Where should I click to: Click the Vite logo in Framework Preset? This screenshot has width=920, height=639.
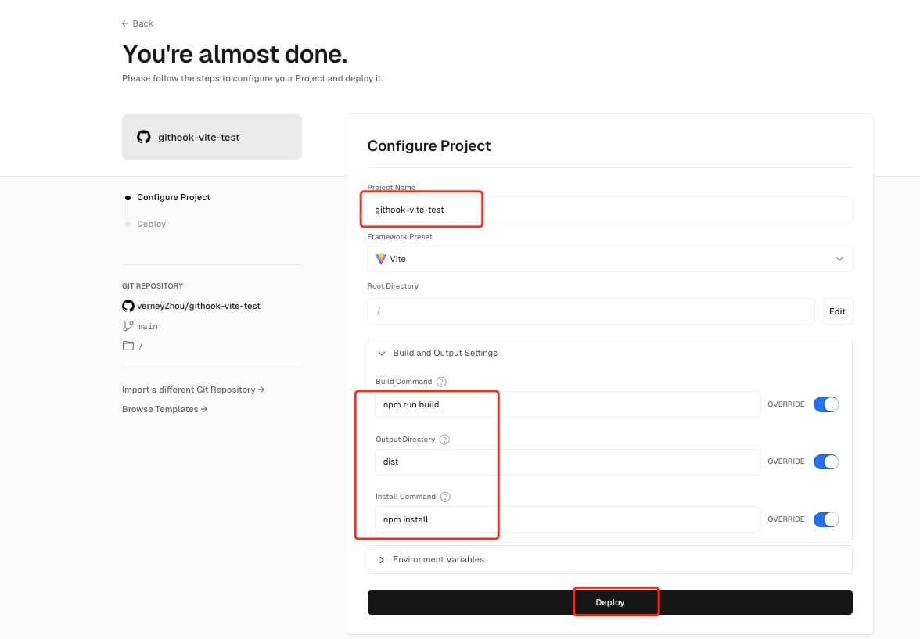381,259
